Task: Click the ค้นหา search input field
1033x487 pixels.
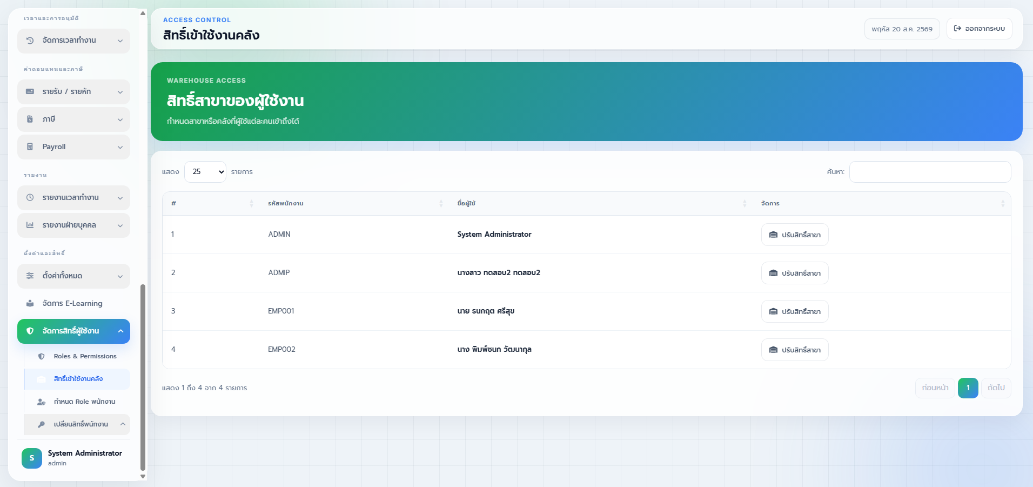Action: [x=930, y=172]
